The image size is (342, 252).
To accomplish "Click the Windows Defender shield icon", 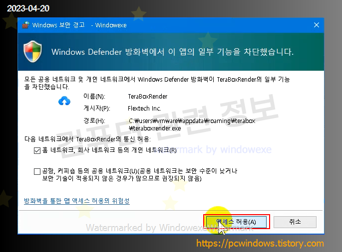I will point(33,51).
